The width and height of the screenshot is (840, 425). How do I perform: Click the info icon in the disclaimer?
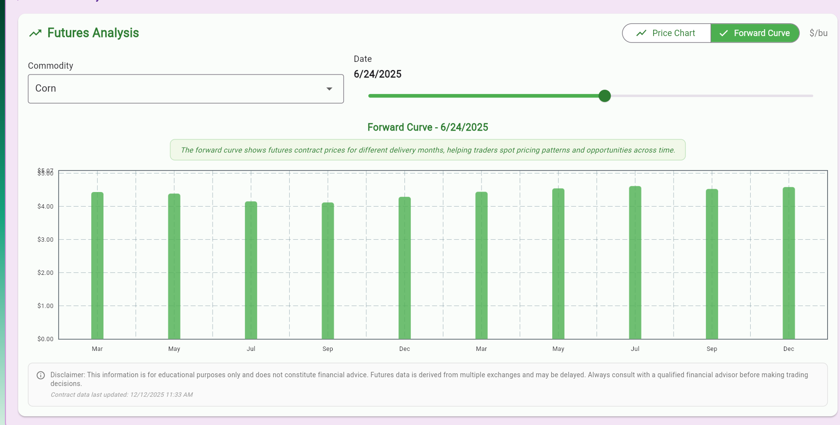(41, 375)
